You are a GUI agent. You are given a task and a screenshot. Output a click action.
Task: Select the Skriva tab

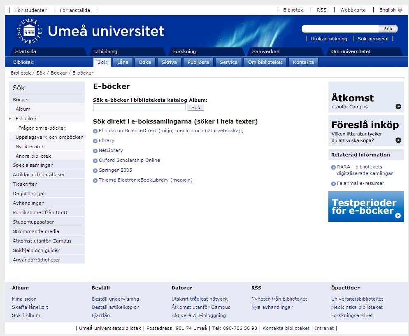tap(169, 63)
